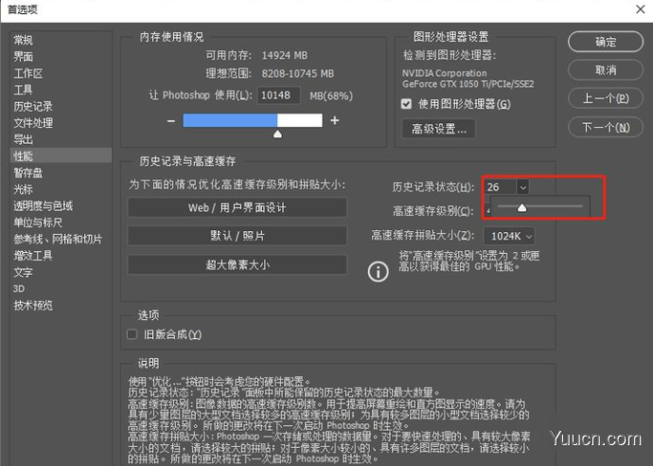Select 增效工具 category

33,256
